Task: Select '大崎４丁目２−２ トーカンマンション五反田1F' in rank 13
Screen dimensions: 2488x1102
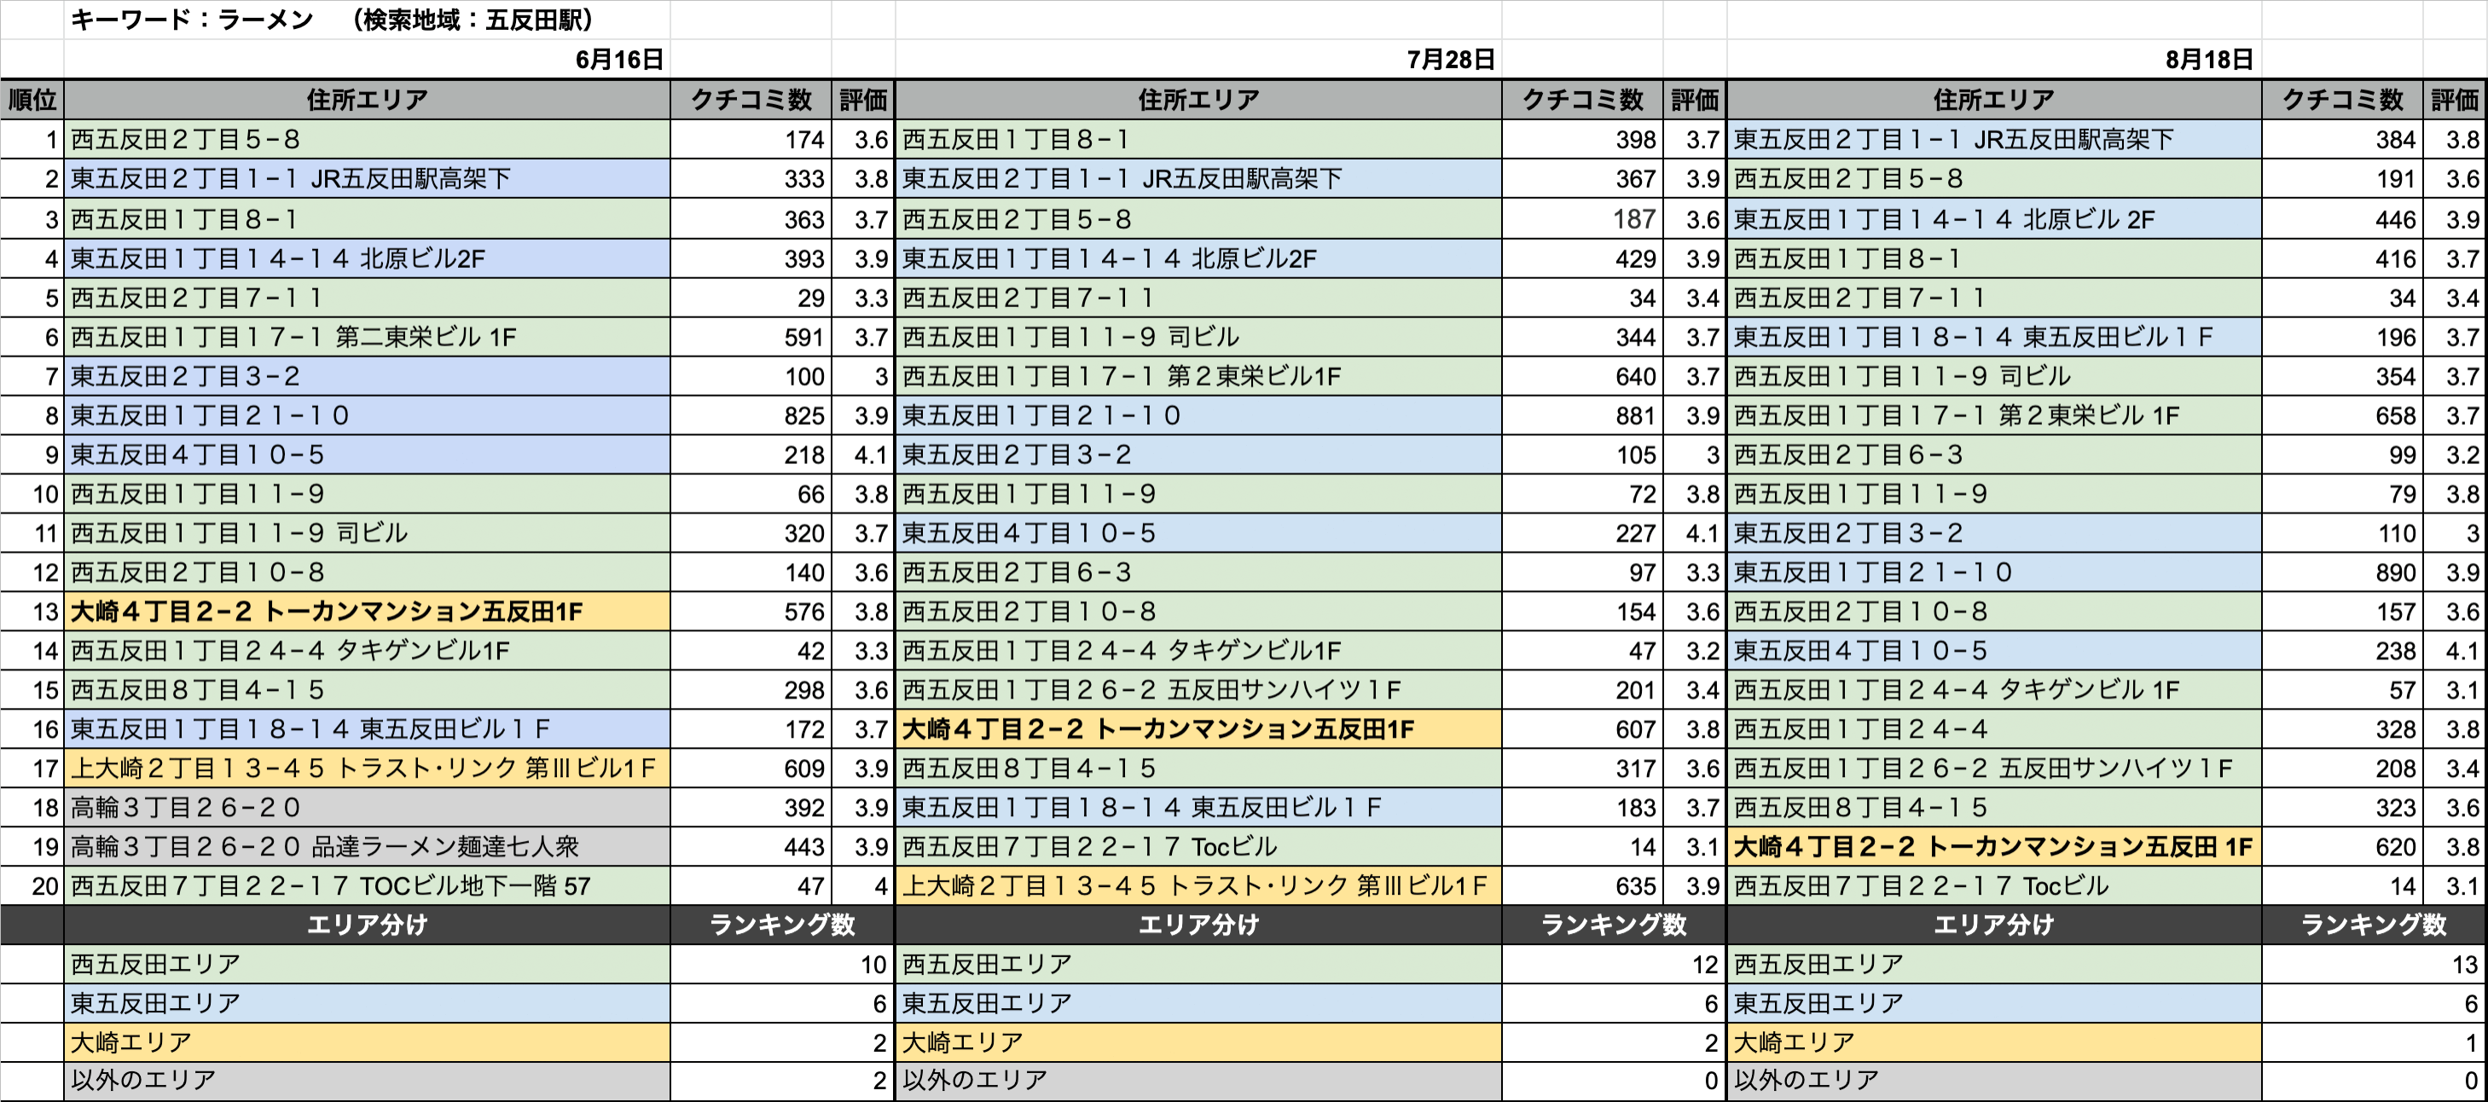Action: (x=367, y=612)
